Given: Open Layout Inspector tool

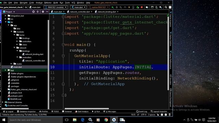Looking at the screenshot, I should coord(159,111).
